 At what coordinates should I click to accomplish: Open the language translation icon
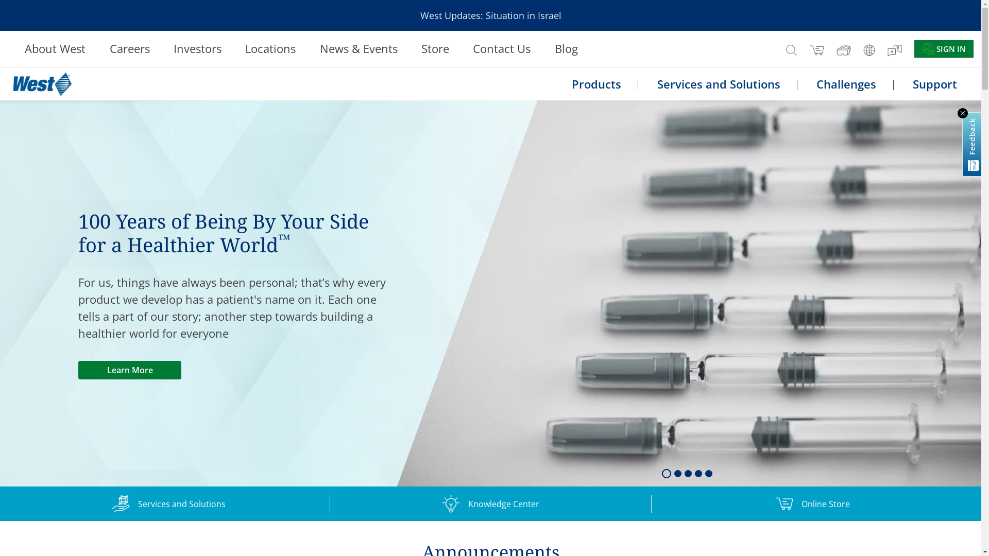[895, 50]
